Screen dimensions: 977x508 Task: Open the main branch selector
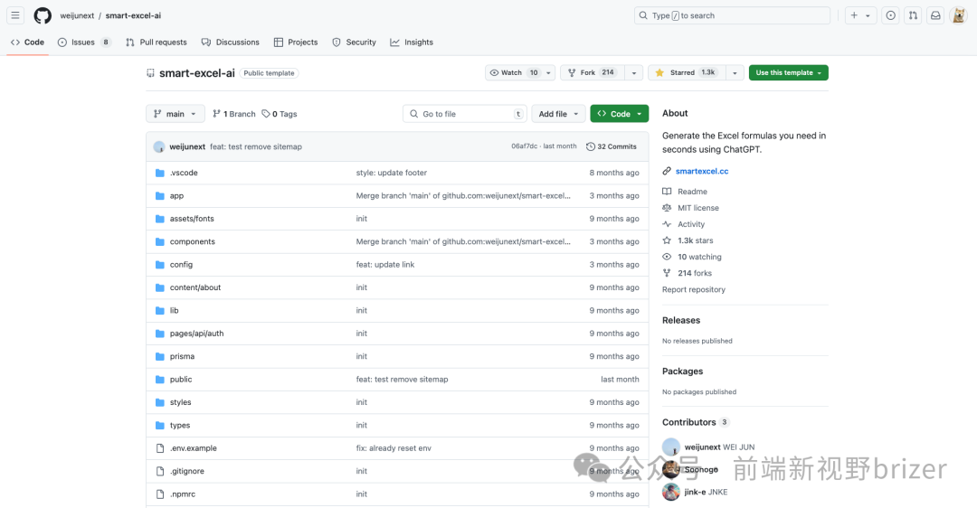tap(175, 114)
